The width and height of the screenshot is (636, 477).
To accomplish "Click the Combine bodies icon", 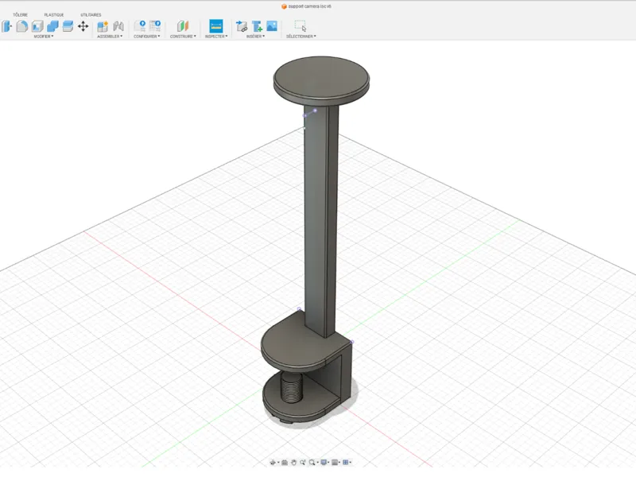I will point(52,26).
